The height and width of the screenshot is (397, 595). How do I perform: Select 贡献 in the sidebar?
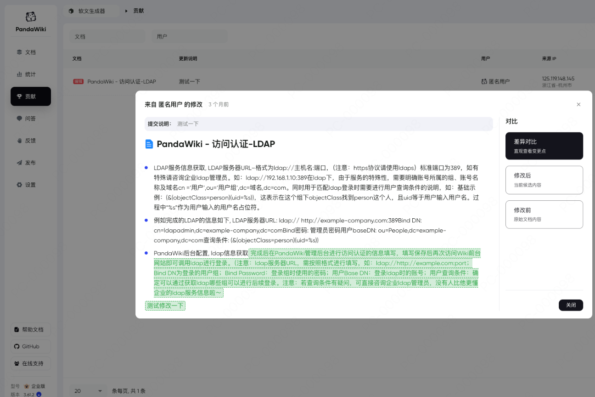pos(31,96)
